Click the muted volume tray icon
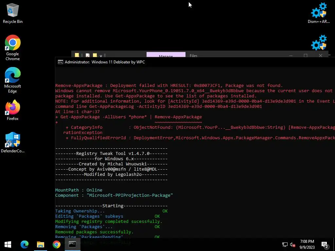The width and height of the screenshot is (335, 251). click(292, 244)
